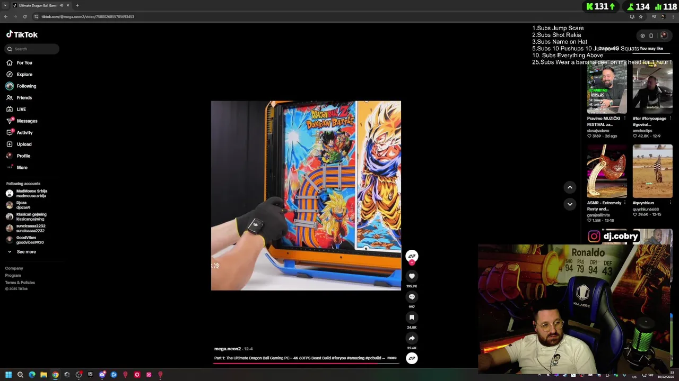679x381 pixels.
Task: Open Terms & Policies footer link
Action: 20,283
